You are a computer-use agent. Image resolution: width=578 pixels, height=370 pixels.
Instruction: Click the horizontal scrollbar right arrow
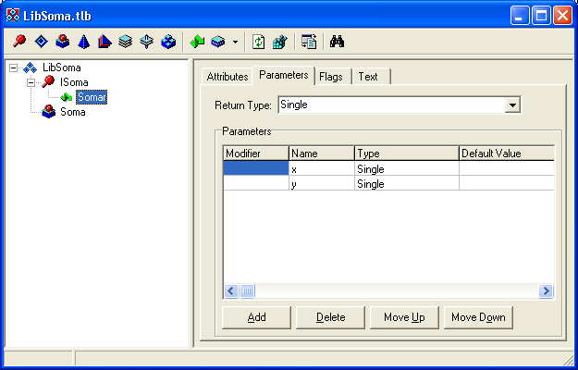click(546, 291)
